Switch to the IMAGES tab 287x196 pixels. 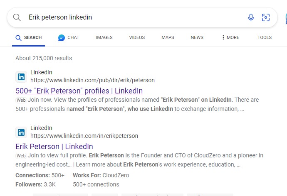pos(104,37)
